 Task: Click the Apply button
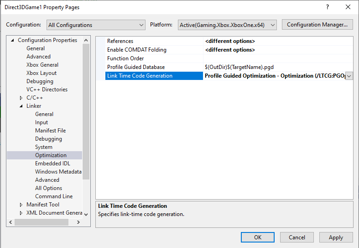click(336, 237)
